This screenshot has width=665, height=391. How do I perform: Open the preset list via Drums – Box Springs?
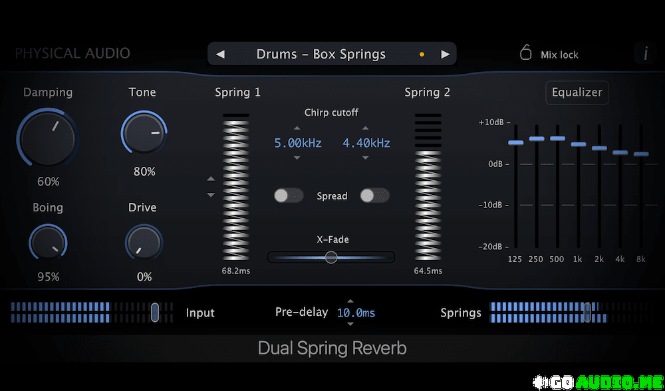(321, 55)
